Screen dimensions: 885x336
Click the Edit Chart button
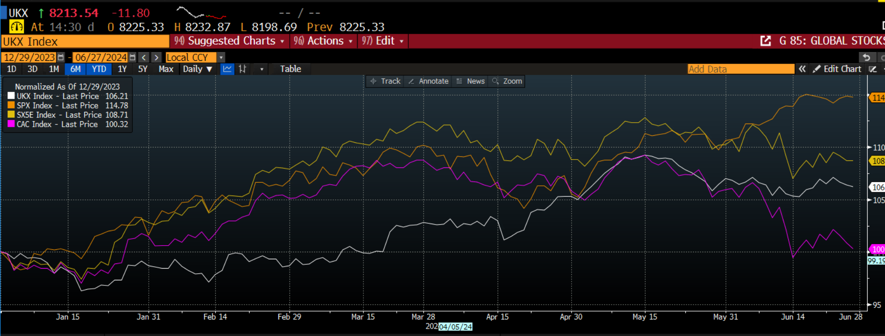pyautogui.click(x=837, y=69)
